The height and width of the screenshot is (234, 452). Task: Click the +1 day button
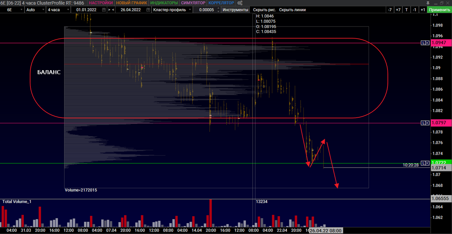point(423,10)
